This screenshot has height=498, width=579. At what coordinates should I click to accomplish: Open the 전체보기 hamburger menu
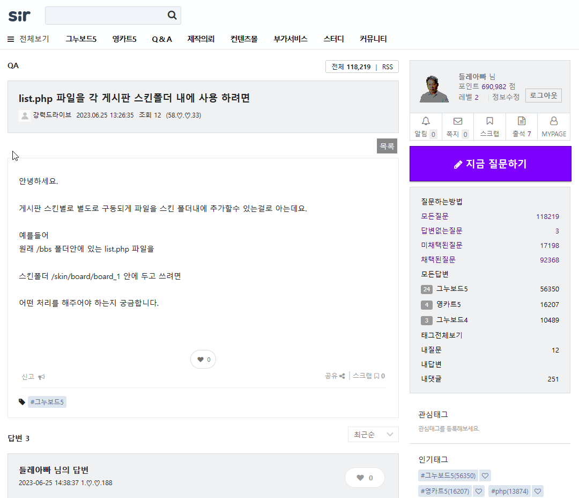click(x=28, y=39)
